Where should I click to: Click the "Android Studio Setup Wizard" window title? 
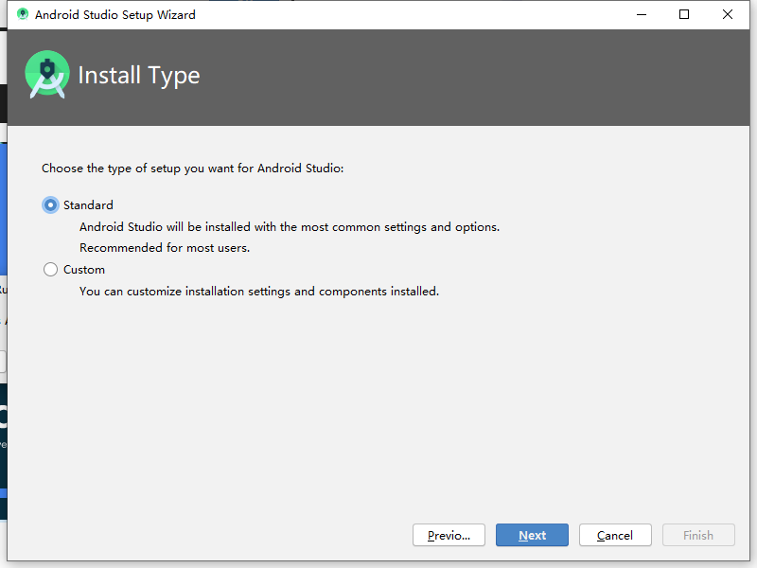(115, 14)
